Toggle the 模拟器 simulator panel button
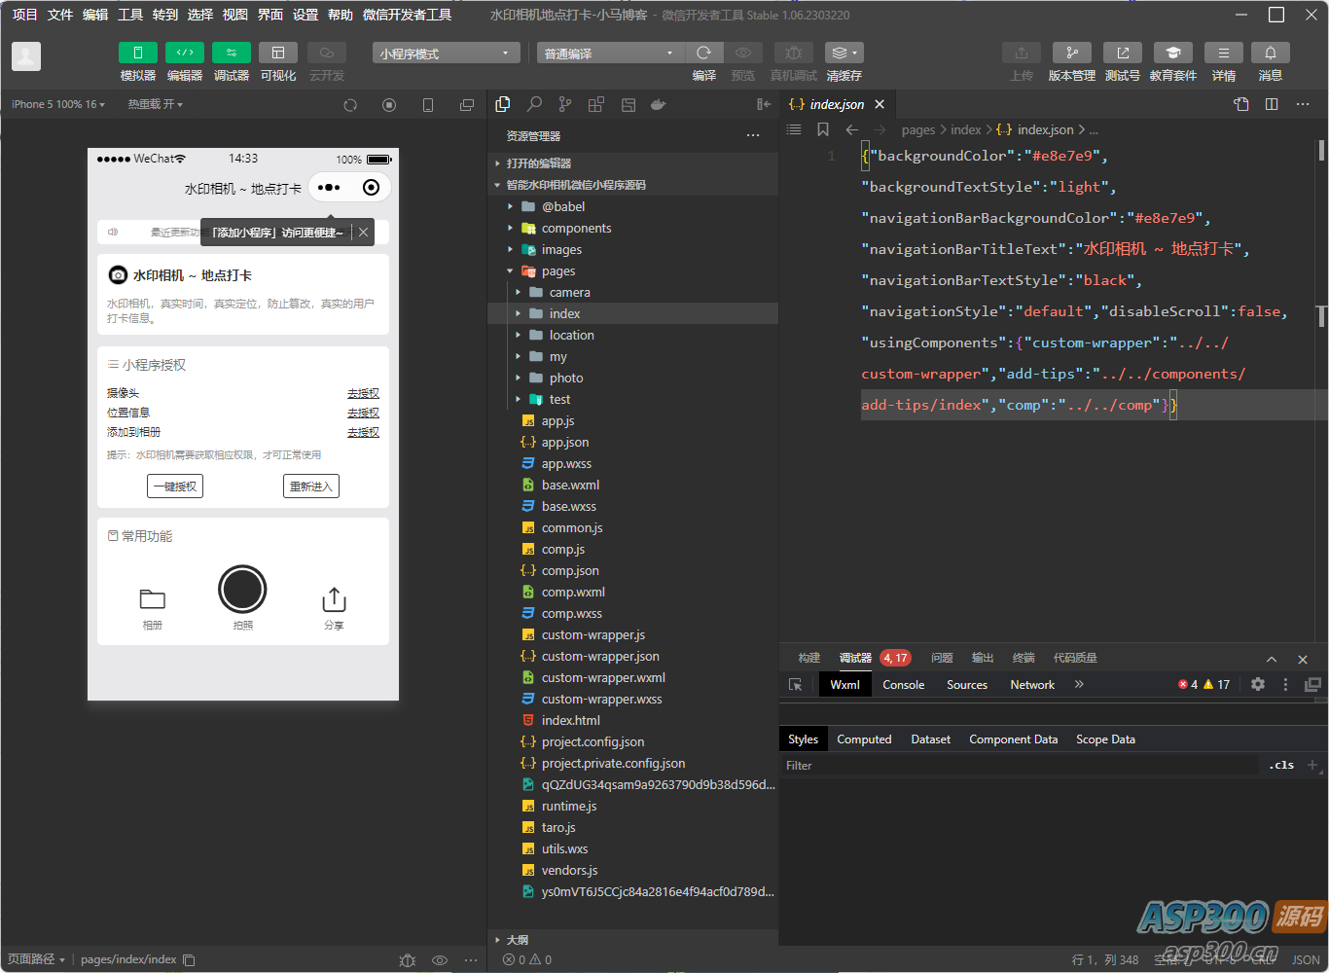The height and width of the screenshot is (973, 1329). [x=137, y=54]
